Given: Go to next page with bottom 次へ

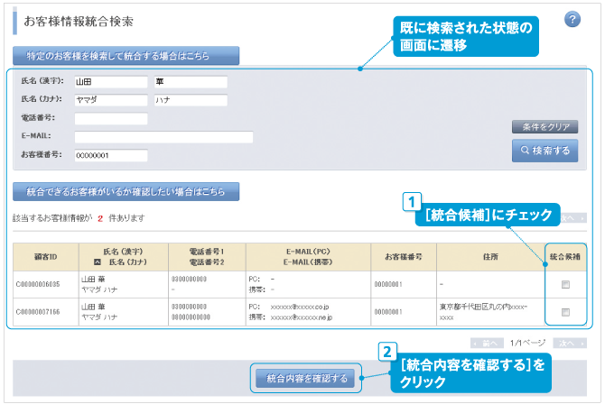Looking at the screenshot, I should coord(570,343).
